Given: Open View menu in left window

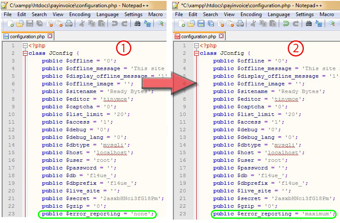Looking at the screenshot, I should (58, 14).
